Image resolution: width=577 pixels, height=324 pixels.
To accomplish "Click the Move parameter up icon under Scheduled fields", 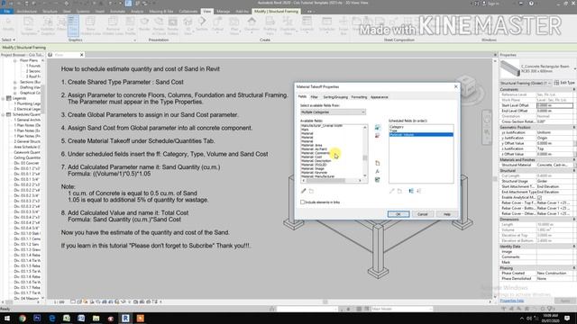I will 411,191.
